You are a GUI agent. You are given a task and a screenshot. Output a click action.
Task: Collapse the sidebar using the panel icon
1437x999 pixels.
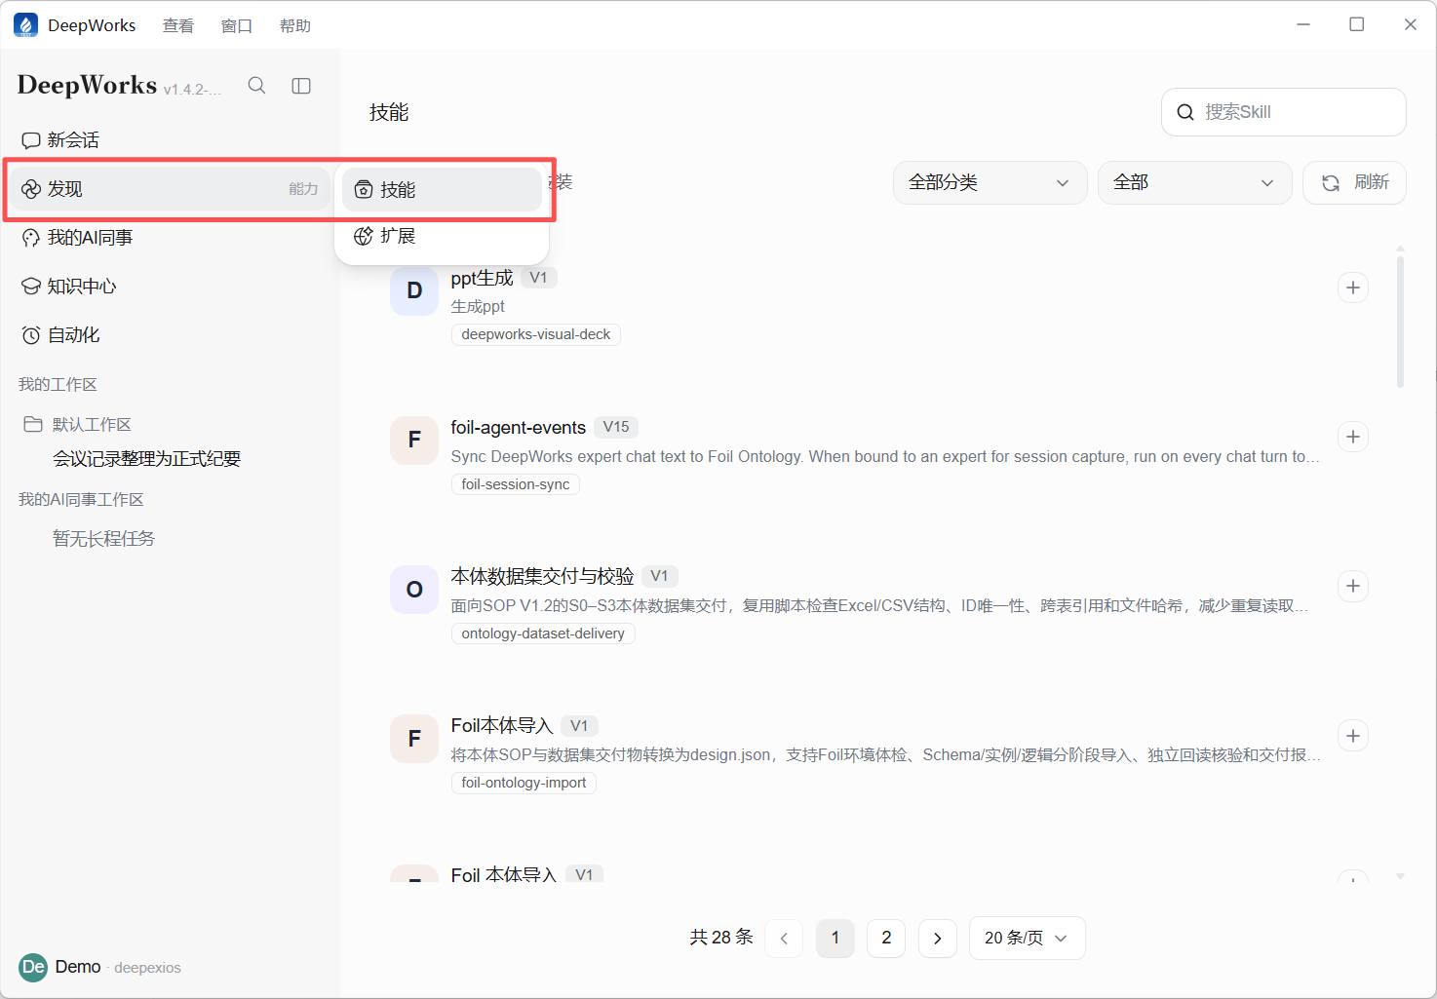pyautogui.click(x=301, y=86)
